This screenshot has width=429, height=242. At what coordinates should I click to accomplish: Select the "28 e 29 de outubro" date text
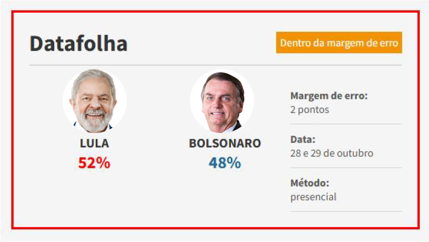332,153
